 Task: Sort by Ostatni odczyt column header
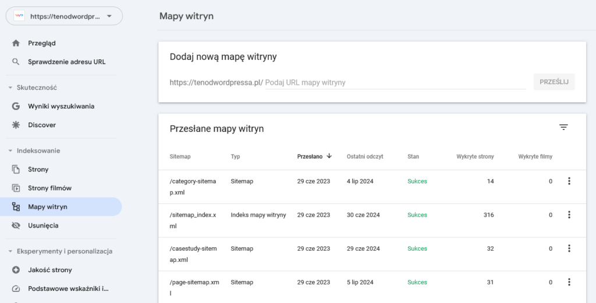click(365, 156)
